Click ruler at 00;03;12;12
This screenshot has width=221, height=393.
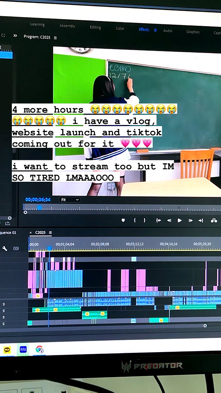[135, 244]
